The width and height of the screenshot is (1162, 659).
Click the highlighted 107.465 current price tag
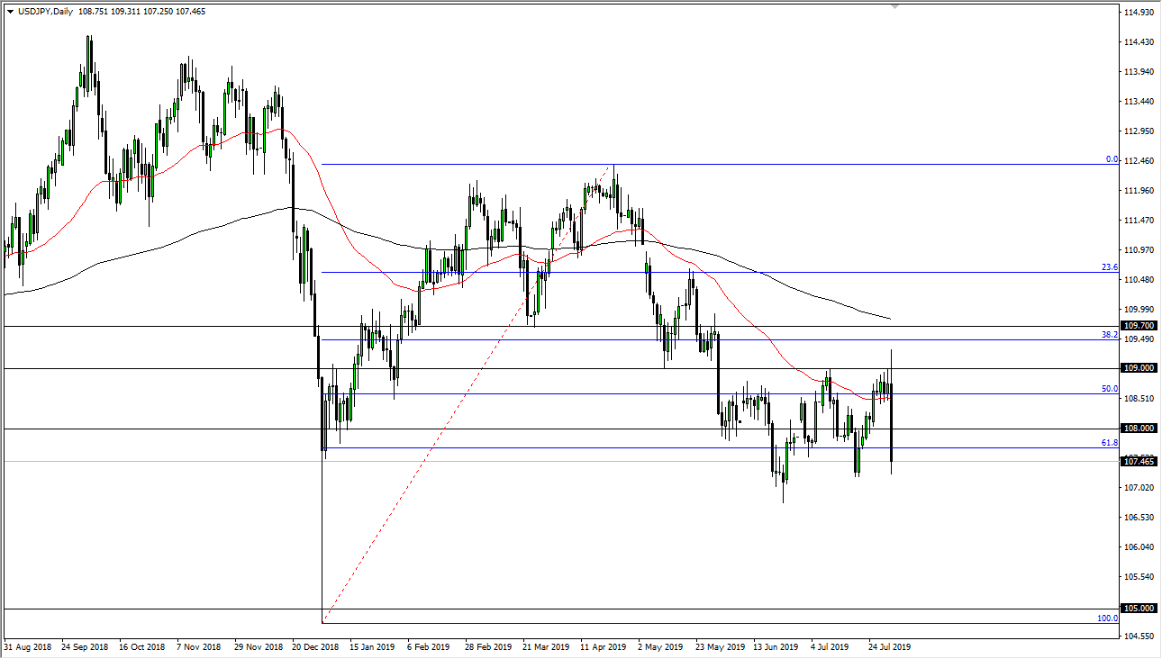point(1137,462)
